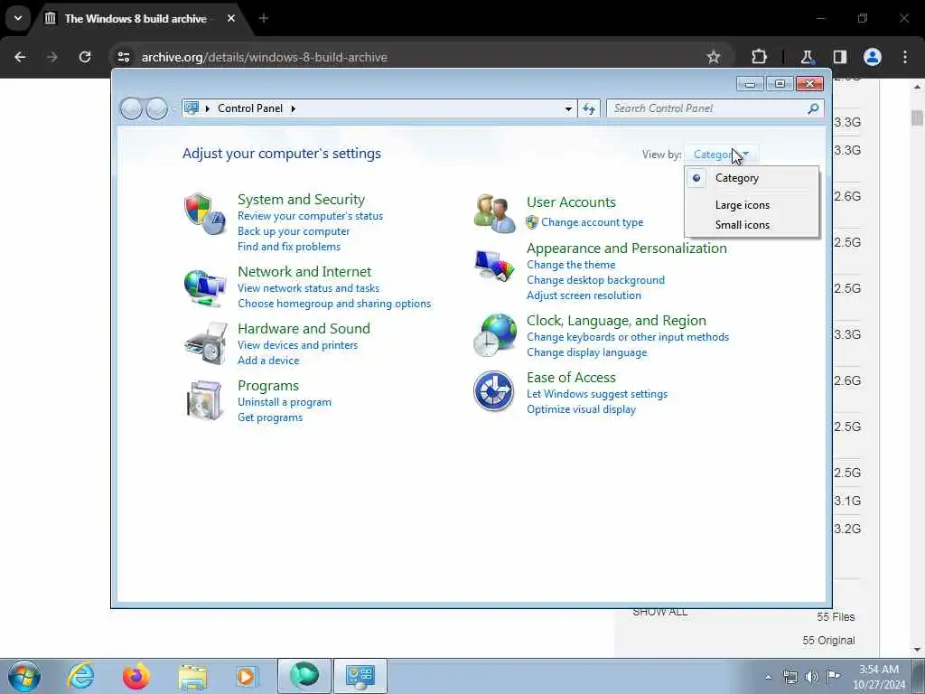Open Chrome tab search dropdown
Screen dimensions: 925x694
tap(18, 18)
